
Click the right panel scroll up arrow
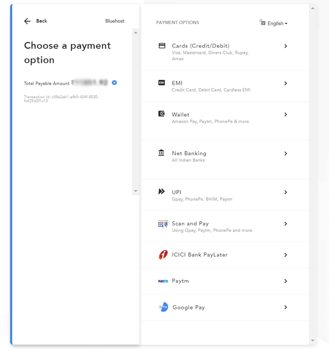(313, 8)
